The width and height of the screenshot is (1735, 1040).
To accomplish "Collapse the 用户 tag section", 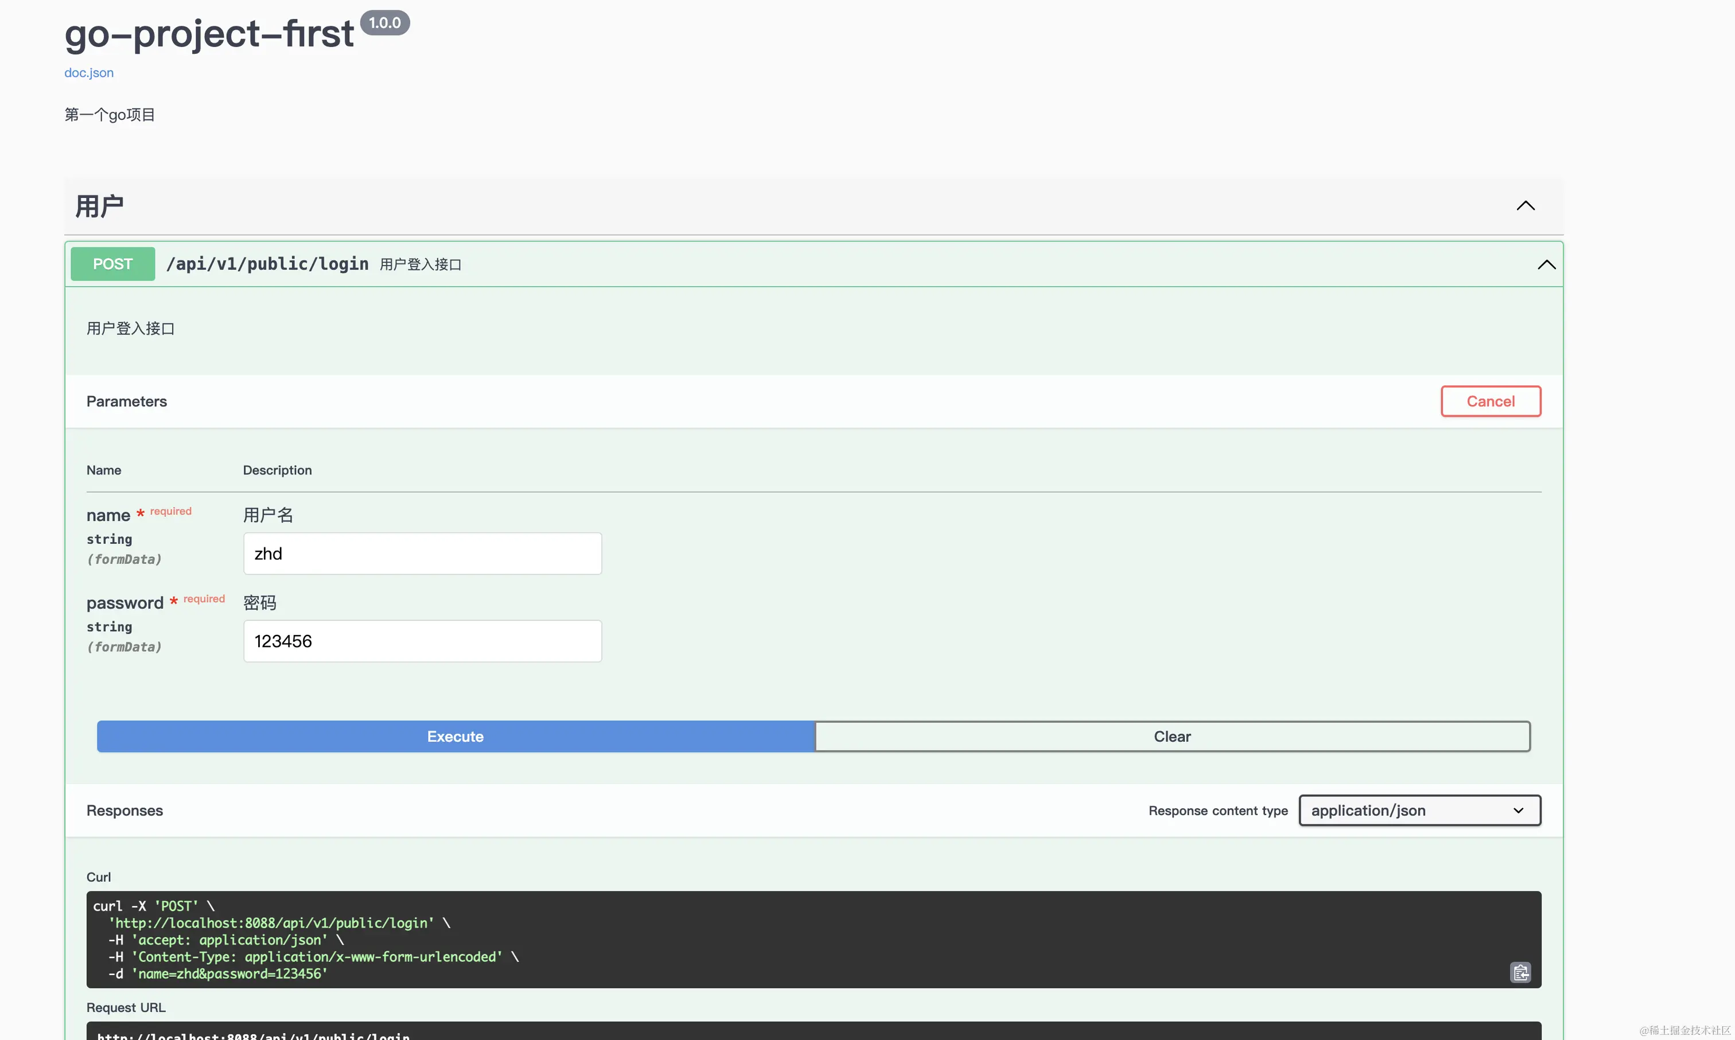I will [1525, 206].
